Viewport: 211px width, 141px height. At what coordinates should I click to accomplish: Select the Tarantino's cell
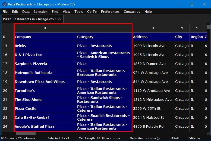click(x=45, y=91)
